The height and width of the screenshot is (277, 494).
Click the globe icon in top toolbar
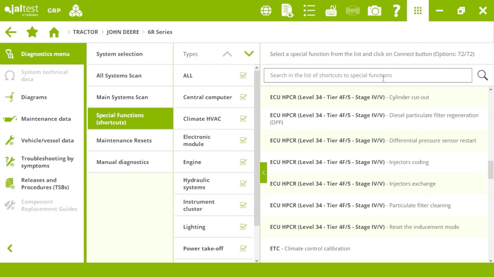266,11
